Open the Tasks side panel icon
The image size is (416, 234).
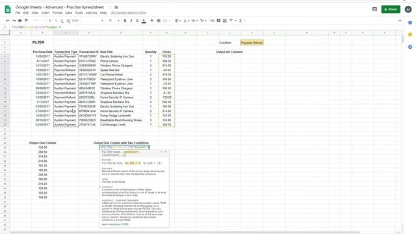click(410, 47)
